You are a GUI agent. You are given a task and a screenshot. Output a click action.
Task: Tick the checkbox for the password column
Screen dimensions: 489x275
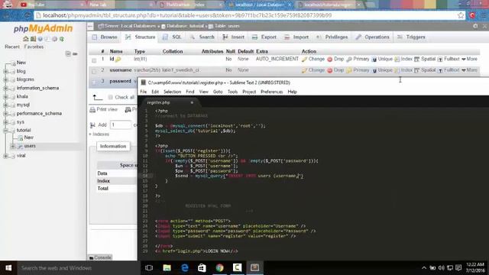94,82
